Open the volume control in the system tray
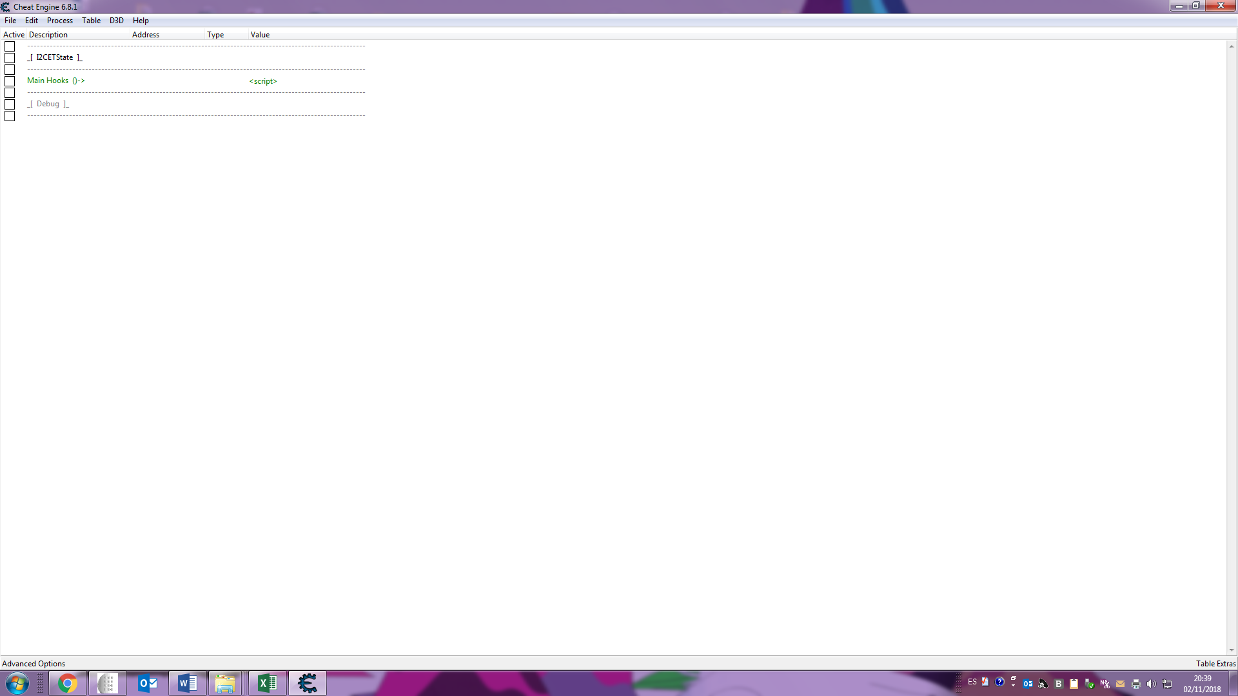1238x696 pixels. (1152, 683)
